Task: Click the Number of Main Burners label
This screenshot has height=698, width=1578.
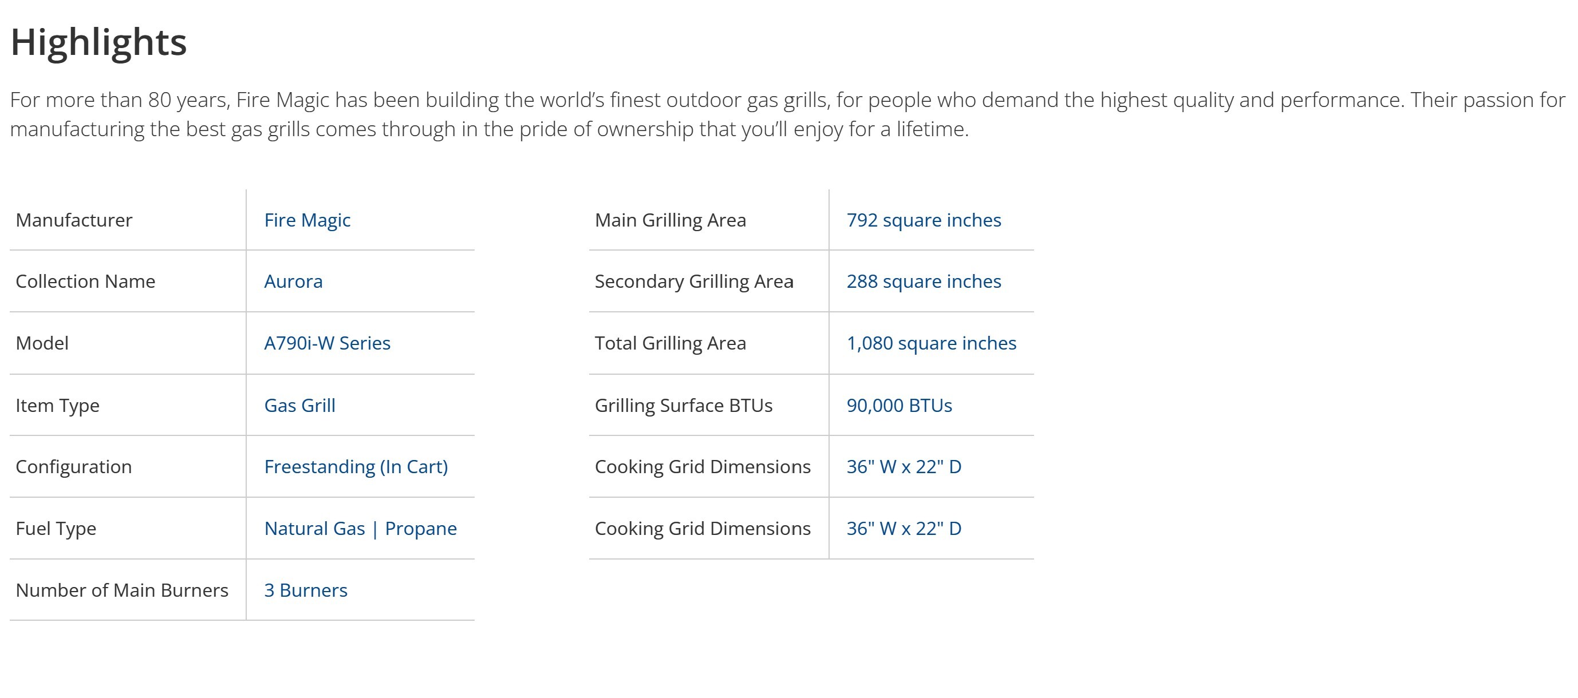Action: point(122,590)
